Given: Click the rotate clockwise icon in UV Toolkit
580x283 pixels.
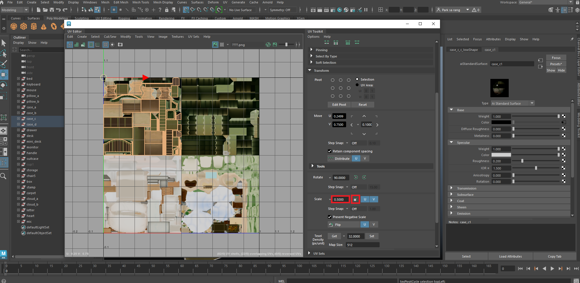Looking at the screenshot, I should pos(364,178).
